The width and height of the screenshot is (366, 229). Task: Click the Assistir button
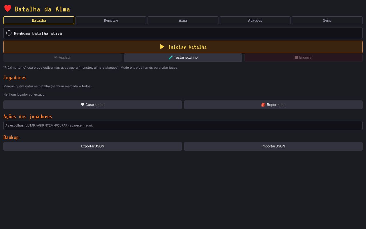(62, 58)
